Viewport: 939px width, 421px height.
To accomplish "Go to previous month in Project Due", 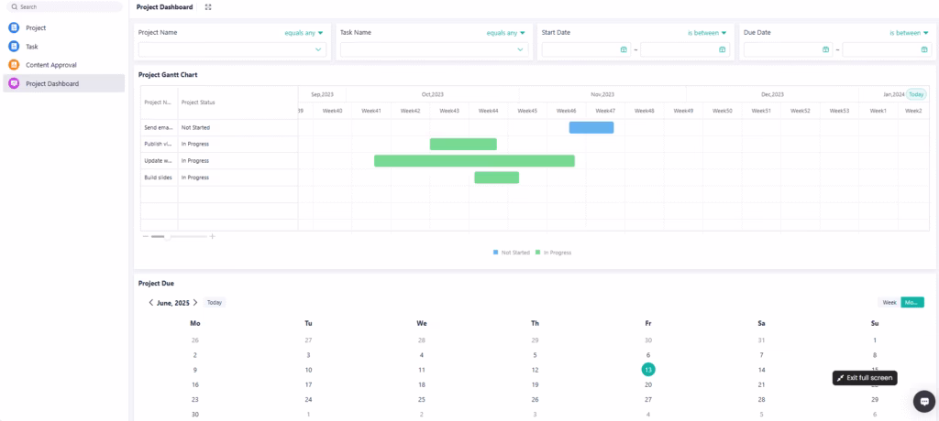I will [151, 303].
